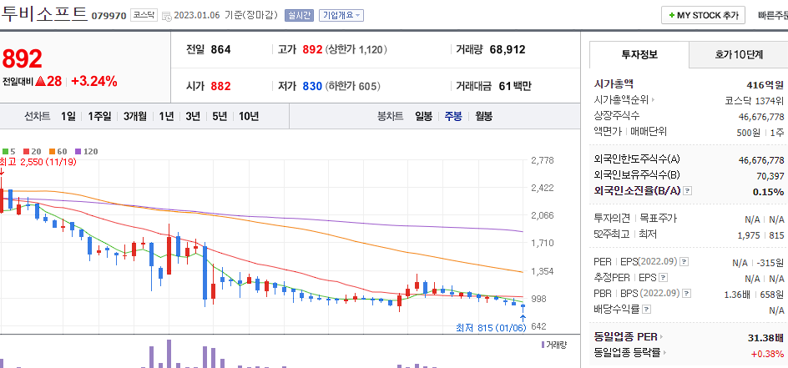Viewport: 788px width, 368px height.
Task: Switch candle chart to 주봉
Action: pos(452,117)
